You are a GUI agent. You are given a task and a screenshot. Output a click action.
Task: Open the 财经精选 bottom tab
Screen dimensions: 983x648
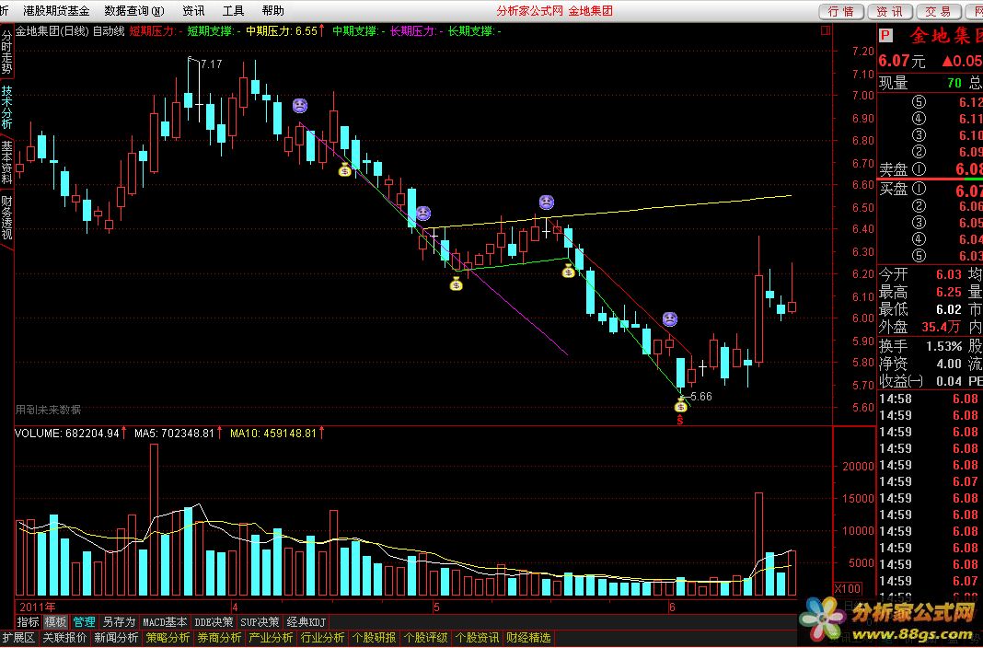(528, 637)
